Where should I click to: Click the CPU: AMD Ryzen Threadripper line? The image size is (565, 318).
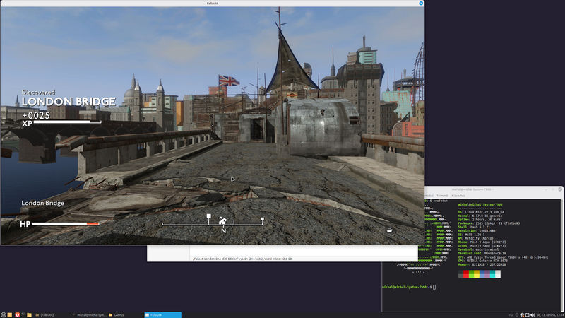(503, 257)
